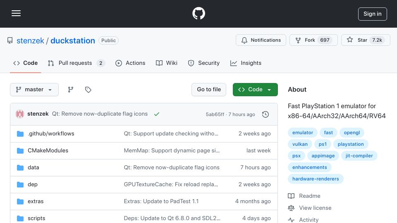Open commit 'Qt: Support update checking witho…'
Viewport: 397px width, 223px height.
pyautogui.click(x=171, y=133)
